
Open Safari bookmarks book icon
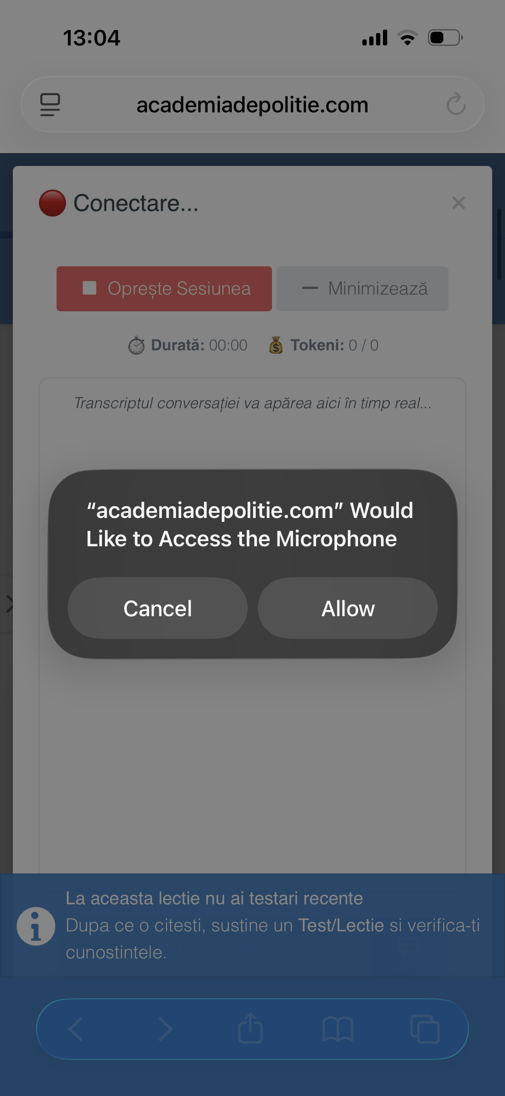click(338, 1029)
